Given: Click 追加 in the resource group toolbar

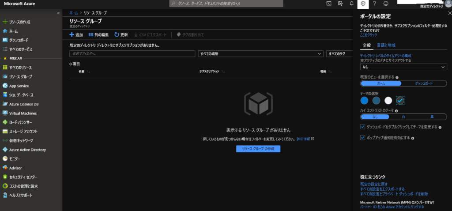Looking at the screenshot, I should pyautogui.click(x=76, y=35).
